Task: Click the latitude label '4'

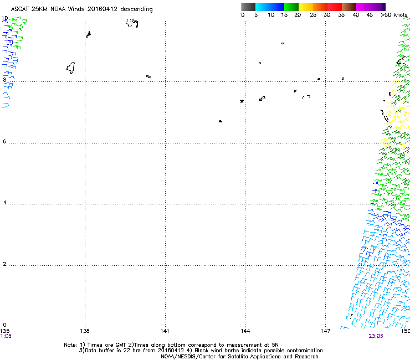Action: [x=4, y=202]
